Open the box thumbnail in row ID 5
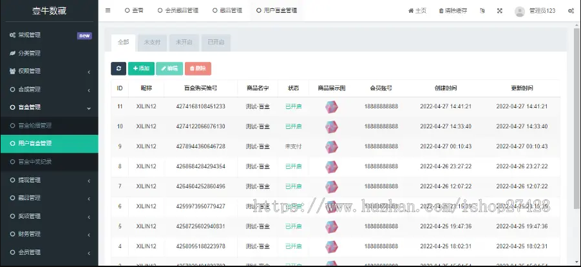The width and height of the screenshot is (581, 267). point(332,226)
